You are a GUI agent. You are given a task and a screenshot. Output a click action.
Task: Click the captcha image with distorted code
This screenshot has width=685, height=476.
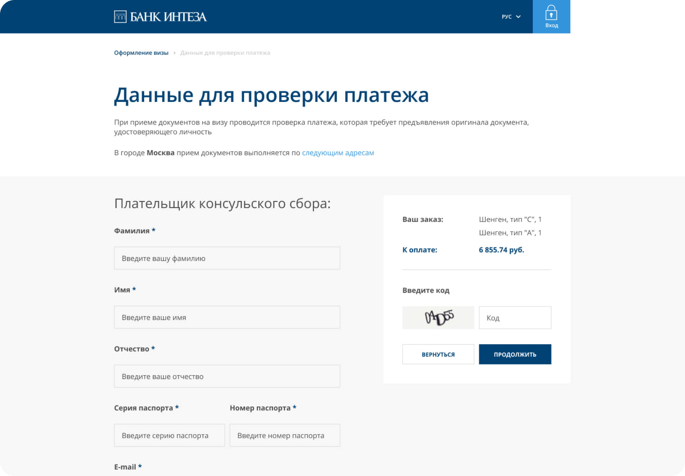pyautogui.click(x=438, y=318)
